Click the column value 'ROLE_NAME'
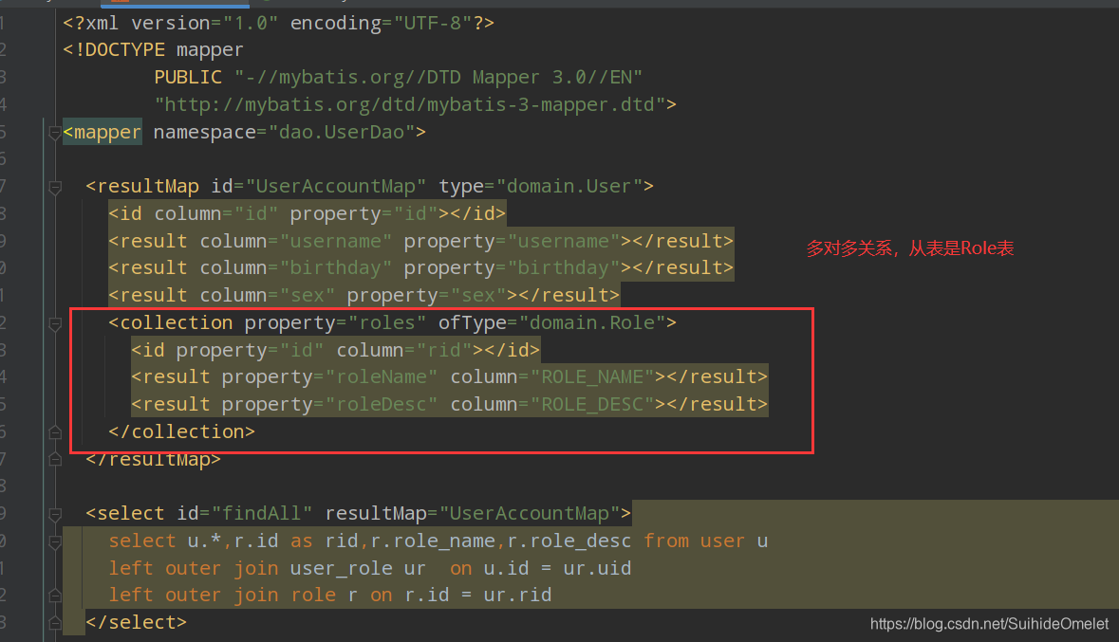 (x=592, y=377)
